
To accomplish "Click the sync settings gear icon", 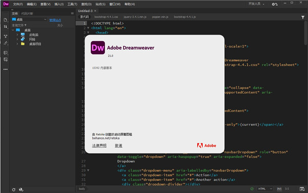I will (x=275, y=4).
